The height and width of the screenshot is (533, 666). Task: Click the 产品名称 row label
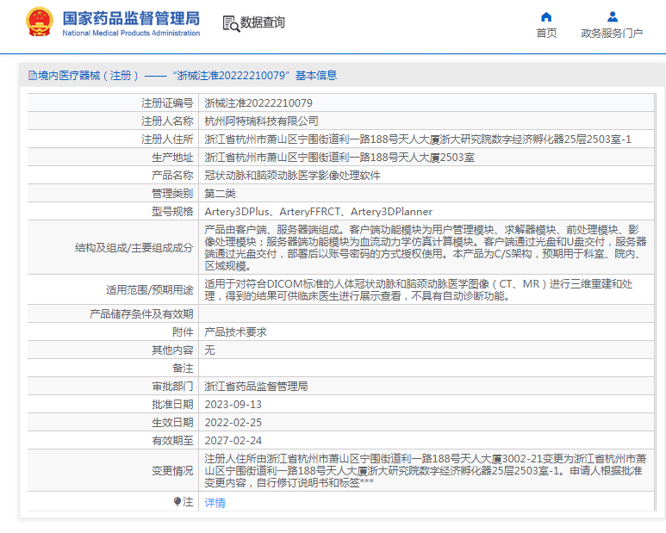(172, 176)
